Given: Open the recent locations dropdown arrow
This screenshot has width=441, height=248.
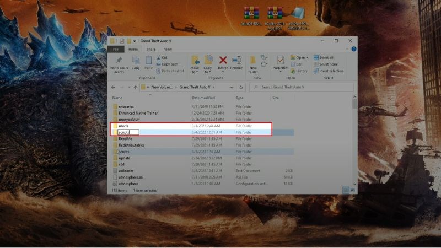Looking at the screenshot, I should (x=129, y=87).
